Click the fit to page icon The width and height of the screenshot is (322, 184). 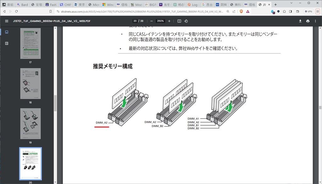pos(179,21)
